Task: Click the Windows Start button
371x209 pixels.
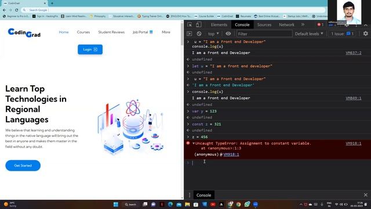Action: 116,204
